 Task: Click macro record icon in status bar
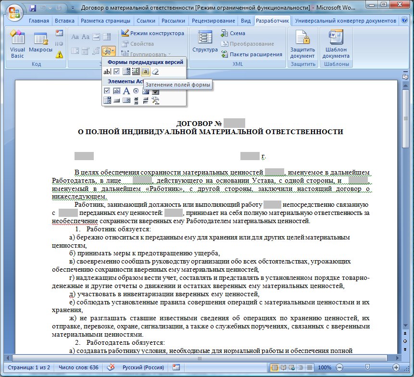(x=176, y=367)
